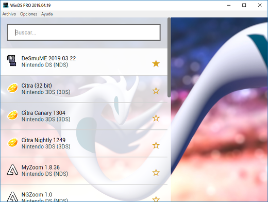Screen dimensions: 268x202
Task: Click the Citra Nightly 1249 orange icon
Action: coord(12,142)
